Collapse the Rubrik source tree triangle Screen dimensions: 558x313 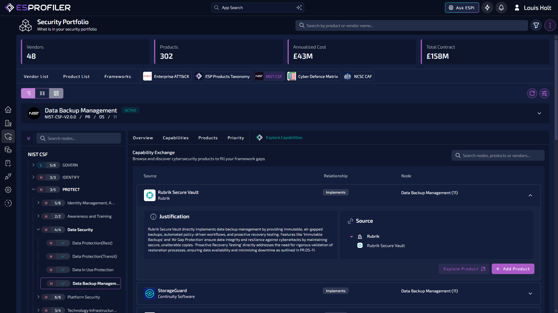[x=352, y=237]
